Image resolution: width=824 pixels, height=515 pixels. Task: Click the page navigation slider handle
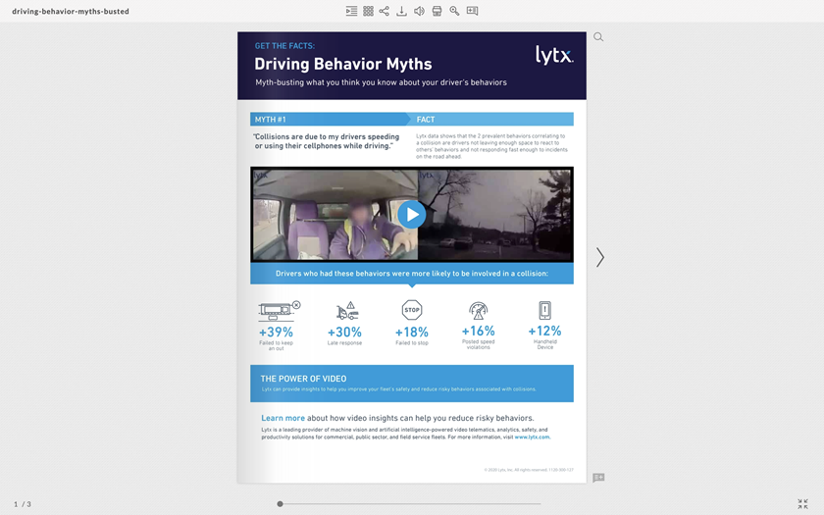[x=280, y=504]
